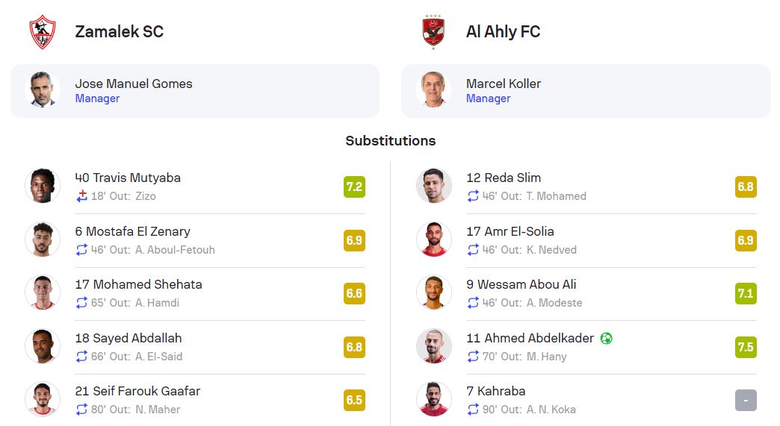
Task: Select Ahmed Abdelkader's 7.5 rating badge
Action: pos(746,347)
